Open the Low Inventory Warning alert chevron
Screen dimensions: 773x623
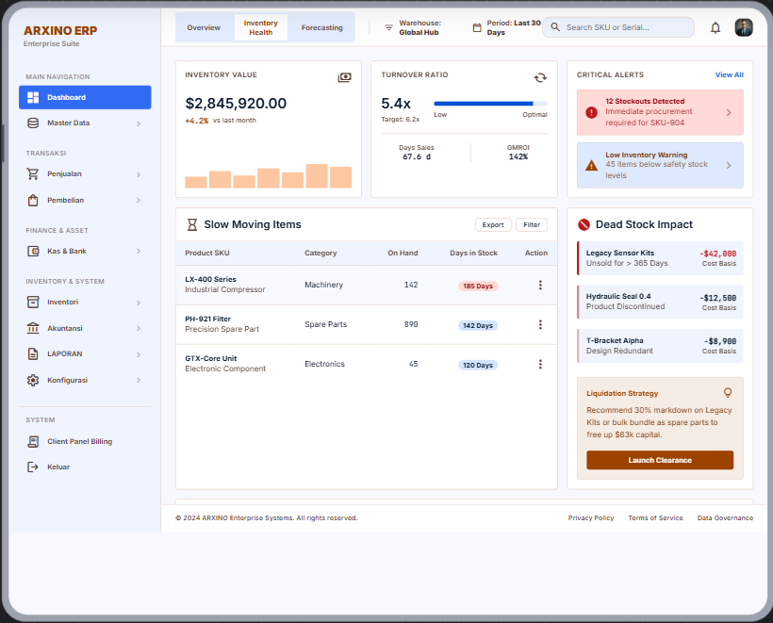729,166
